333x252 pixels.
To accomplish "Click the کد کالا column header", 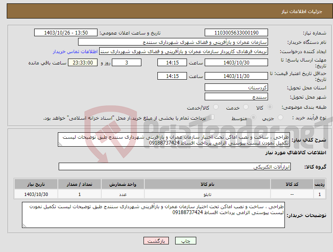I will [292, 184].
